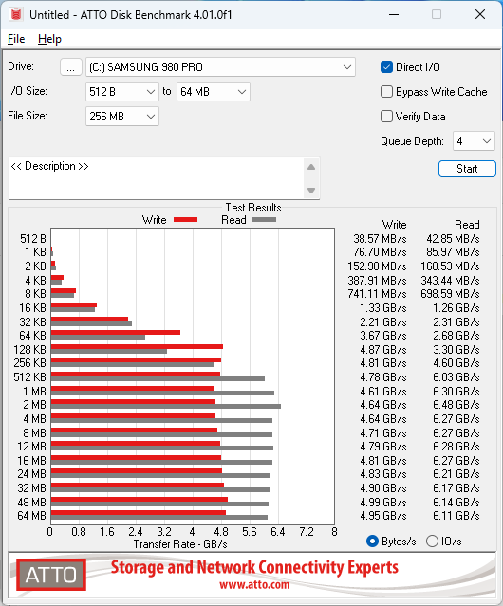Image resolution: width=503 pixels, height=606 pixels.
Task: Click the description scroll up arrow
Action: [x=311, y=167]
